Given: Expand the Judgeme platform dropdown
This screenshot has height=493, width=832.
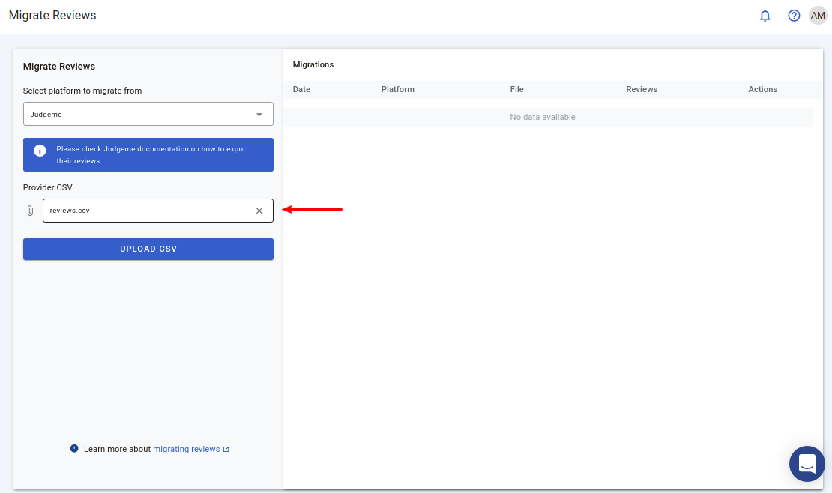Looking at the screenshot, I should tap(148, 114).
